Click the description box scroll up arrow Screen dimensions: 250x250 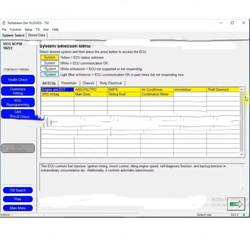tap(242, 166)
